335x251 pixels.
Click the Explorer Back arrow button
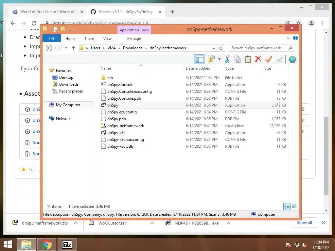pos(49,48)
